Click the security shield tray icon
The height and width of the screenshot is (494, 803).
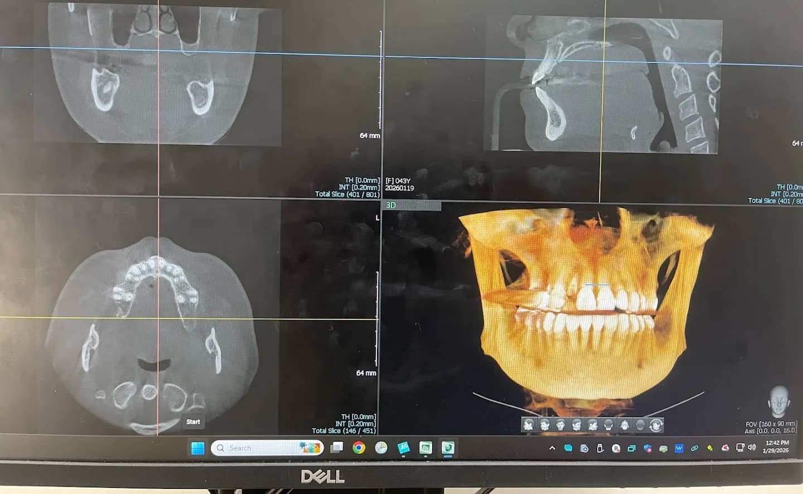(647, 448)
